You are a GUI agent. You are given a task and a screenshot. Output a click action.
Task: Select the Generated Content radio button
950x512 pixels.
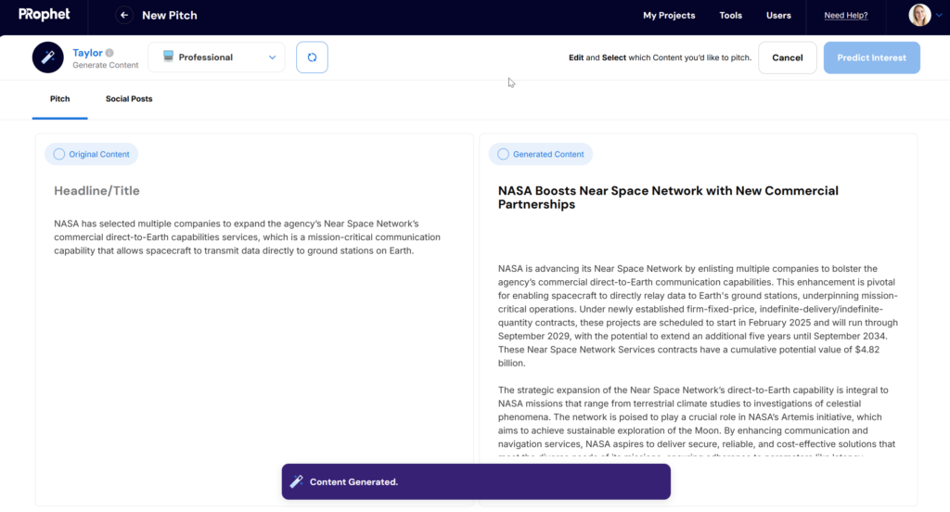(503, 154)
